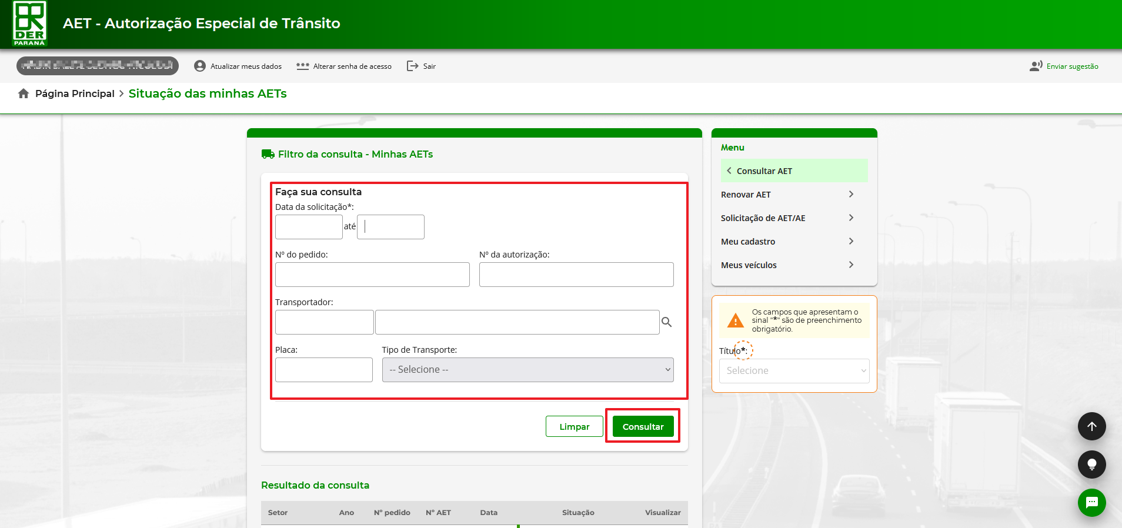Focus the Placa text field
Image resolution: width=1122 pixels, height=528 pixels.
323,370
